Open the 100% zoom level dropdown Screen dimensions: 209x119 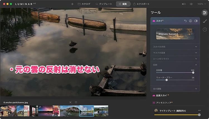[202, 4]
